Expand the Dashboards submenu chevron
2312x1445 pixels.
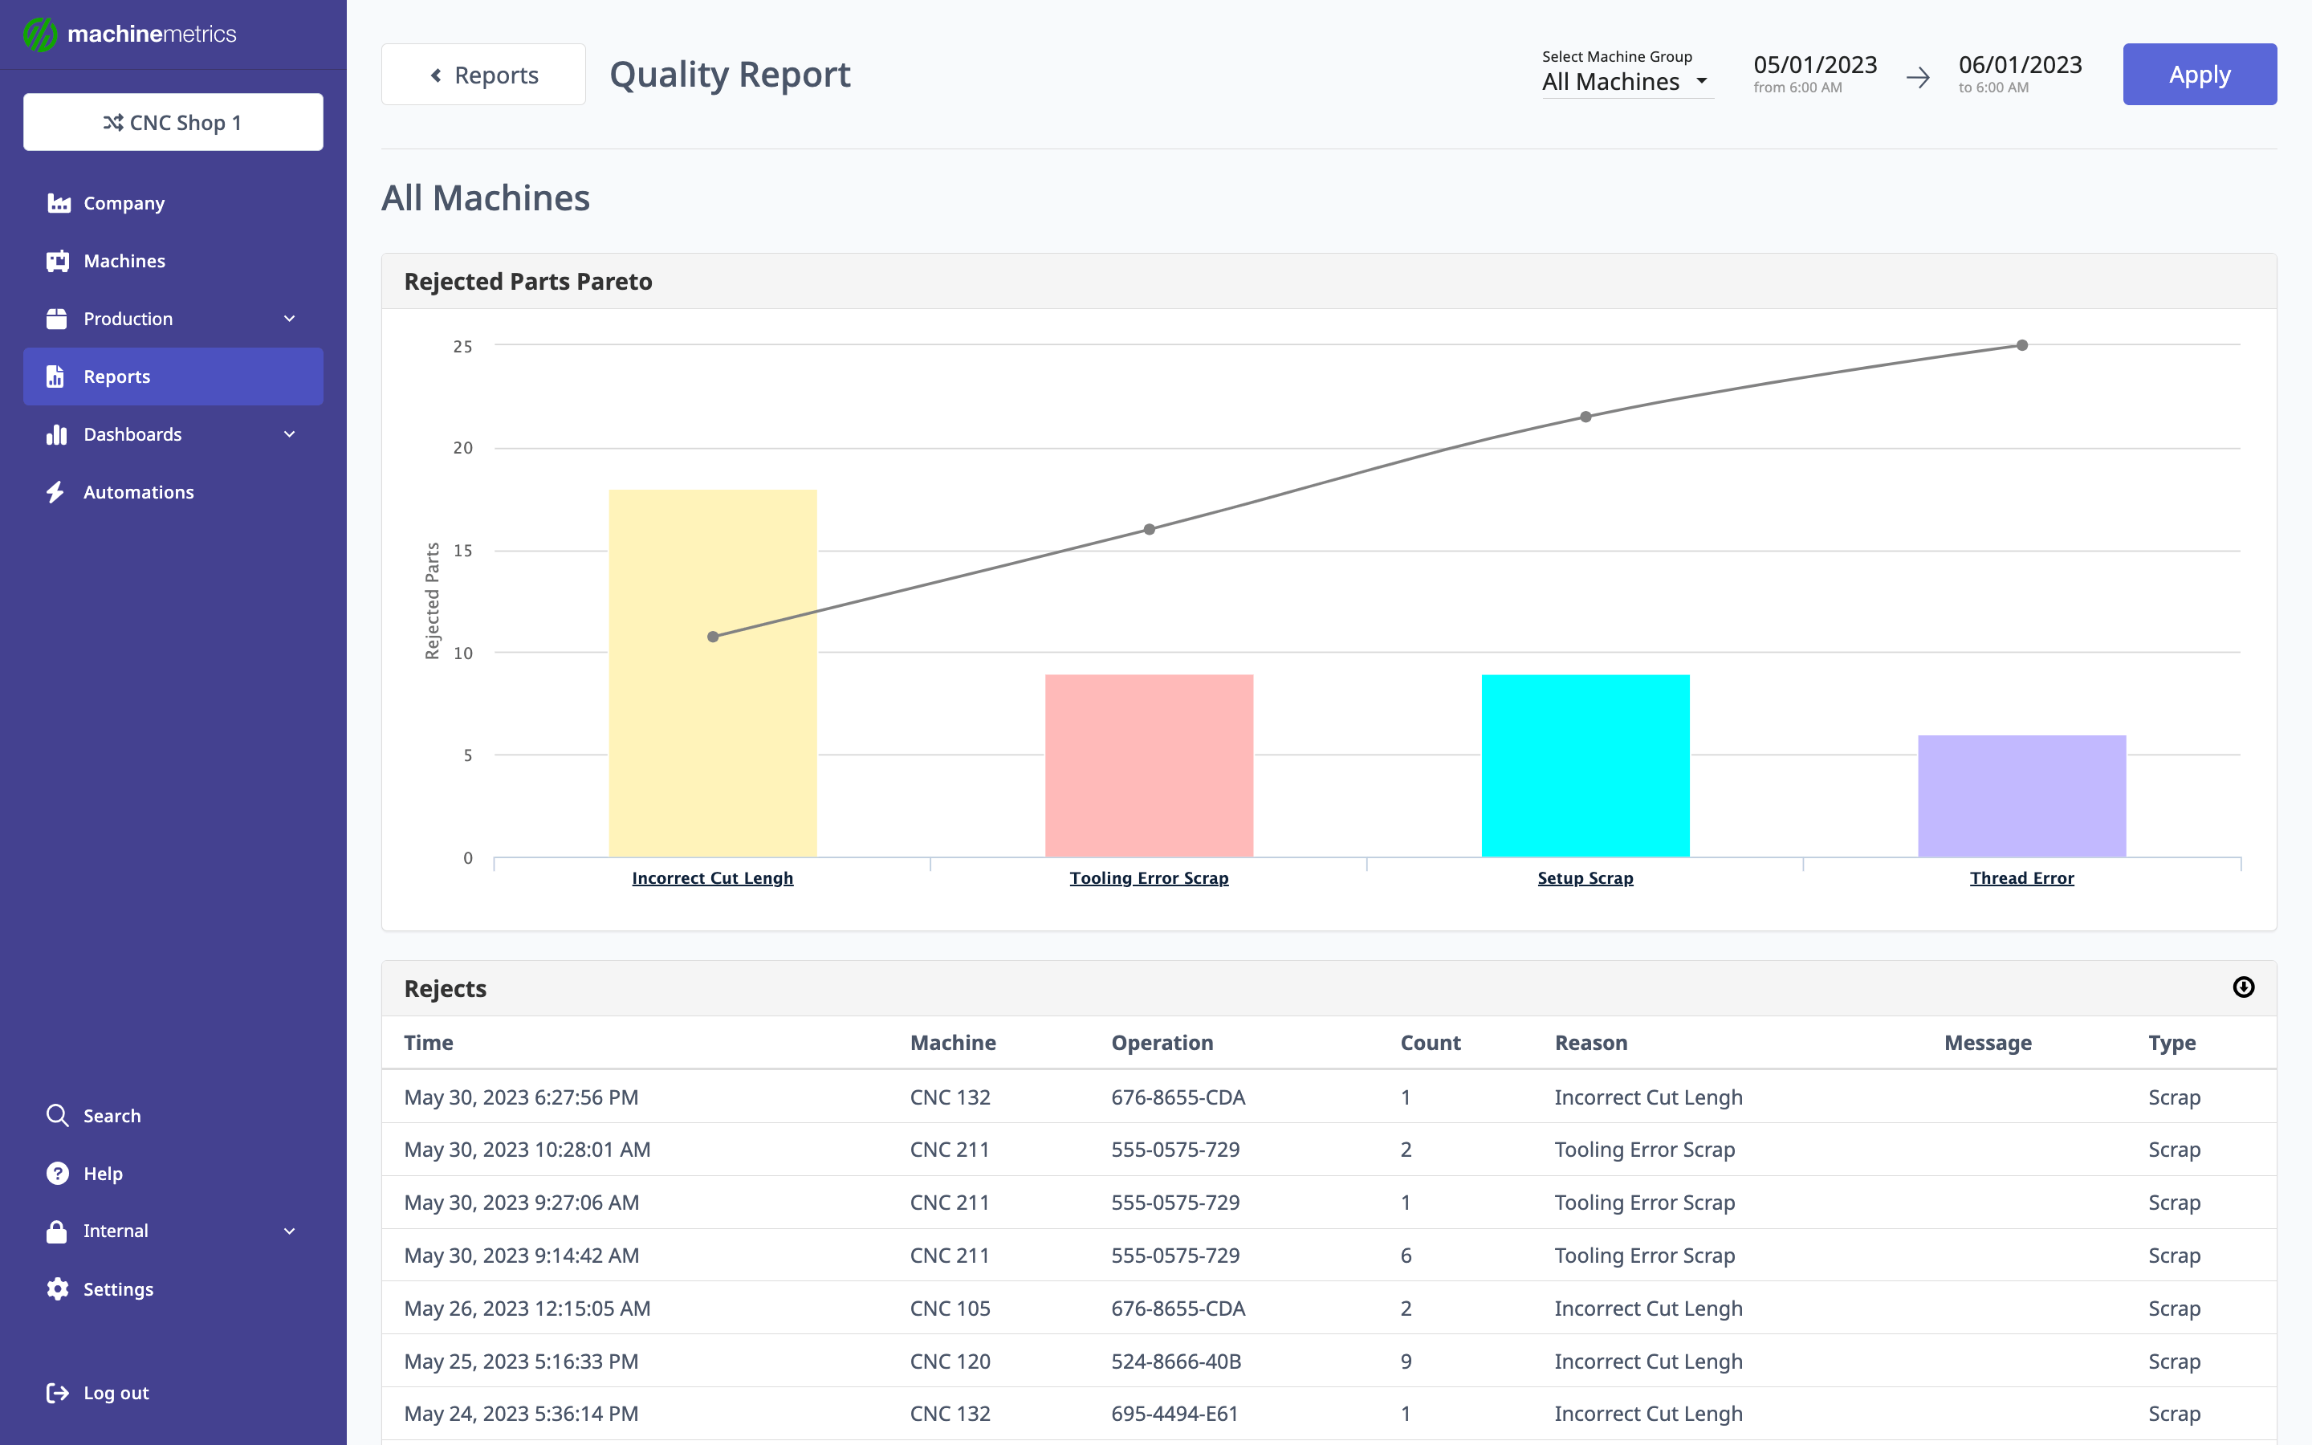tap(290, 435)
